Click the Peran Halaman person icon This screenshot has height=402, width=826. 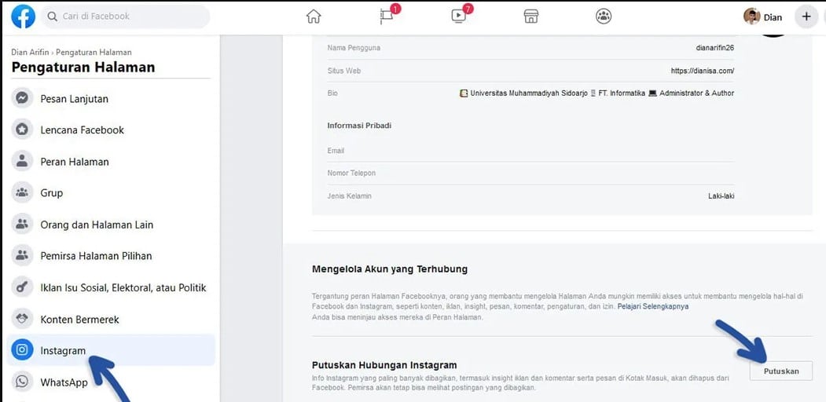tap(22, 162)
